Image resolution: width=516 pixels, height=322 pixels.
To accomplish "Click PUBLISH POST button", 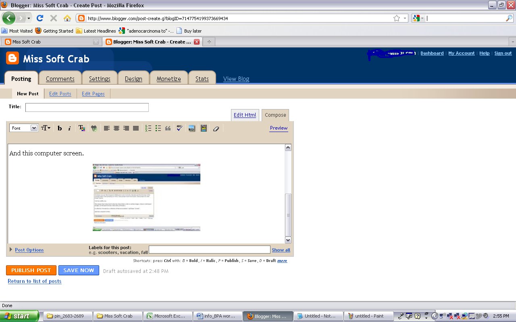I will [31, 270].
